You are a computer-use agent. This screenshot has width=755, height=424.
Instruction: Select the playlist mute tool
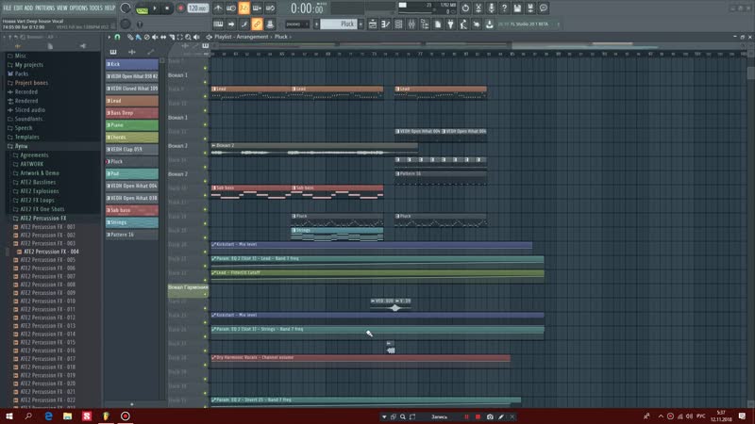(x=155, y=37)
